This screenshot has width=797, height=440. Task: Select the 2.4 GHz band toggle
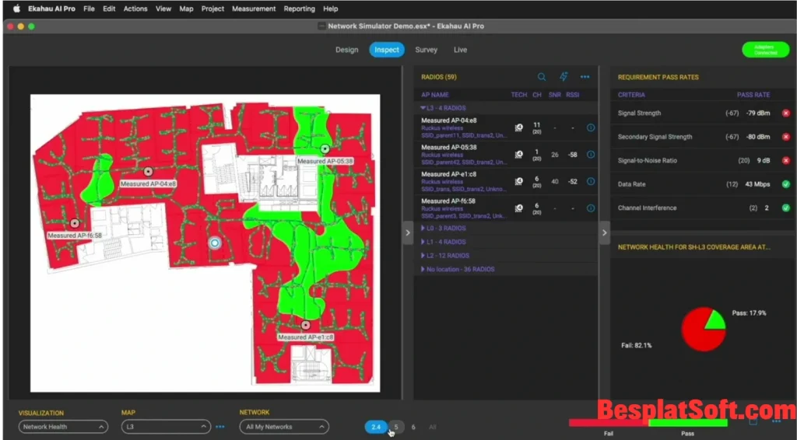coord(376,427)
